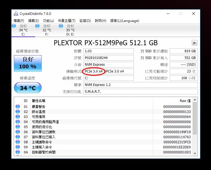Select row 使用的百分比 in attribute list
211x170 pixels.
click(103, 127)
